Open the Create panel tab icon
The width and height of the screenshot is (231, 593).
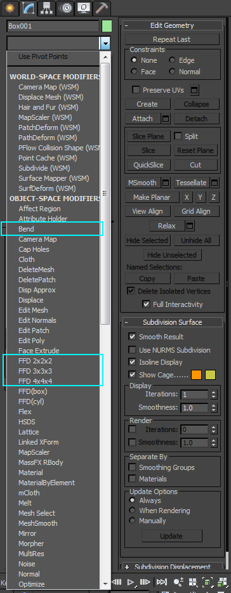(9, 8)
